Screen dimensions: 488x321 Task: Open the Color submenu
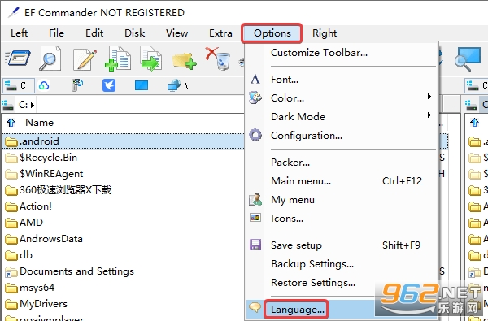click(342, 98)
